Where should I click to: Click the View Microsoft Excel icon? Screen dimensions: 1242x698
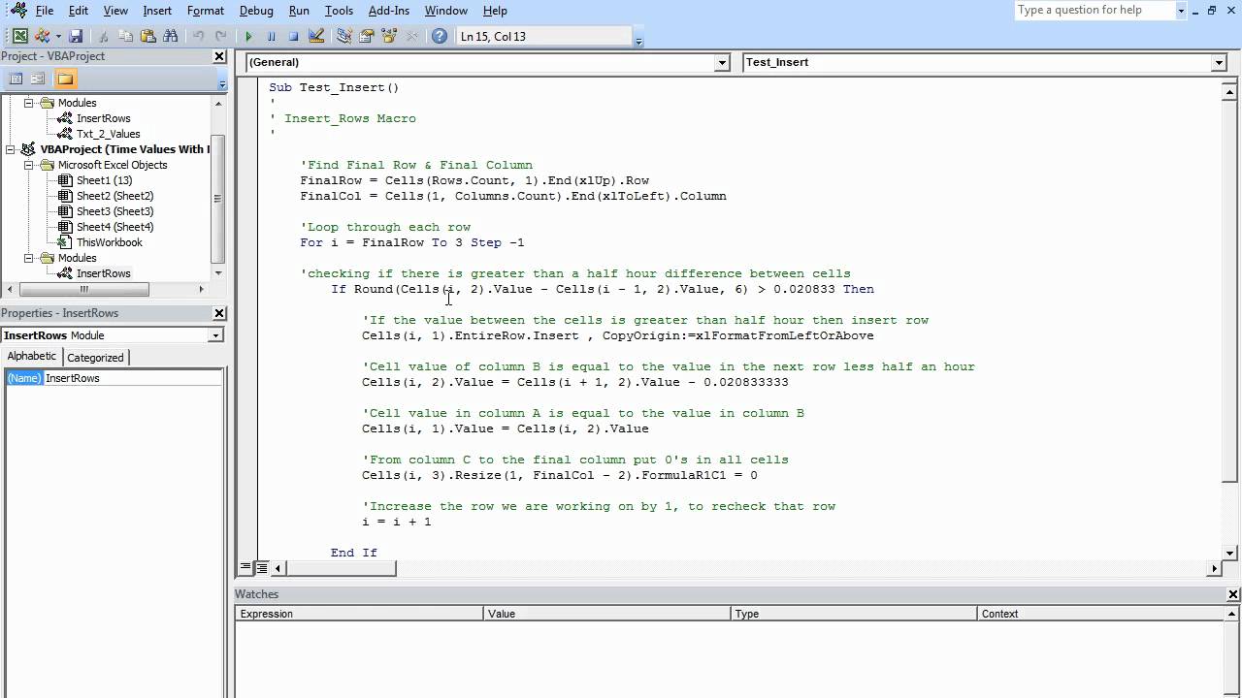click(19, 36)
